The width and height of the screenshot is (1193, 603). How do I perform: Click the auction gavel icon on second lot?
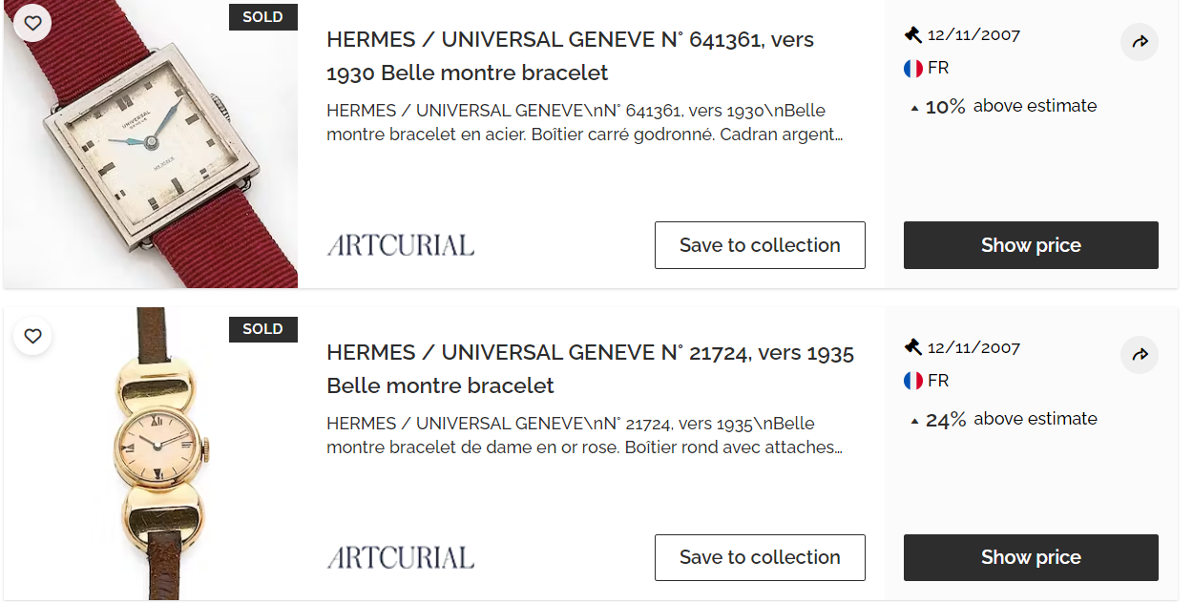pos(913,347)
